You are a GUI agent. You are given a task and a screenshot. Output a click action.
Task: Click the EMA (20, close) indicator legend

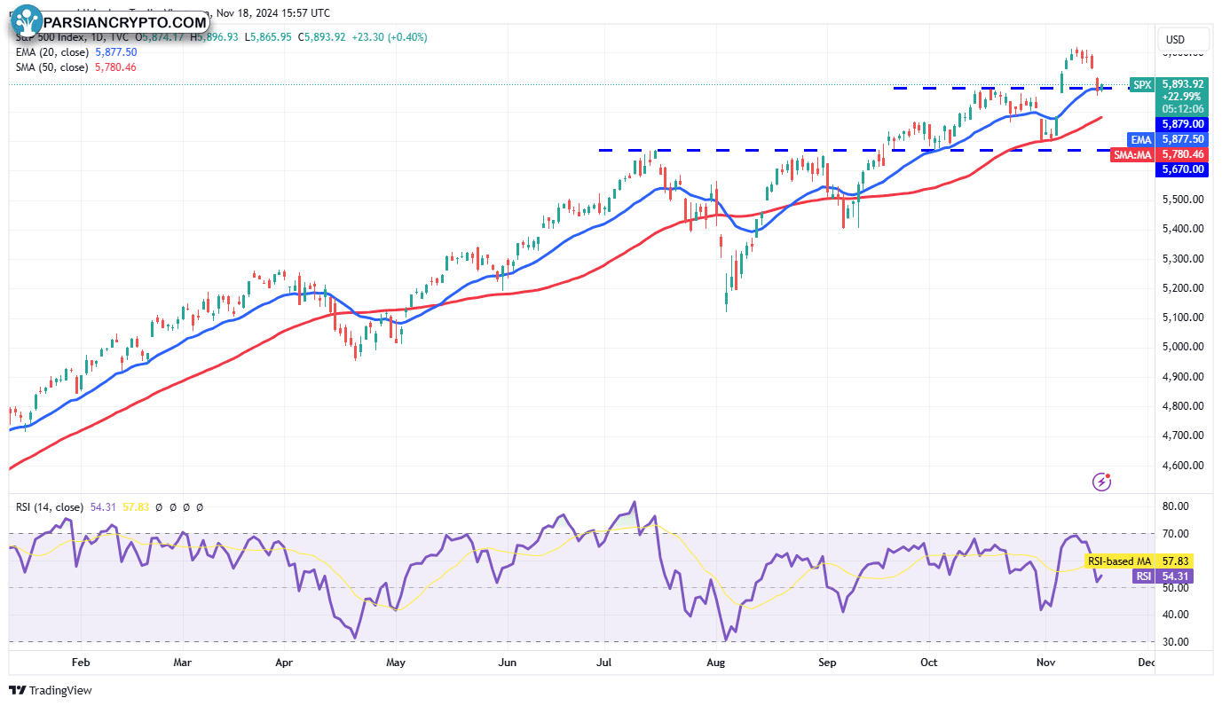point(51,52)
